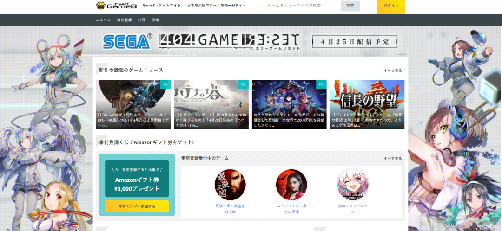Join the lottery with 今すぐクジに参加する
This screenshot has height=231, width=502.
[137, 206]
